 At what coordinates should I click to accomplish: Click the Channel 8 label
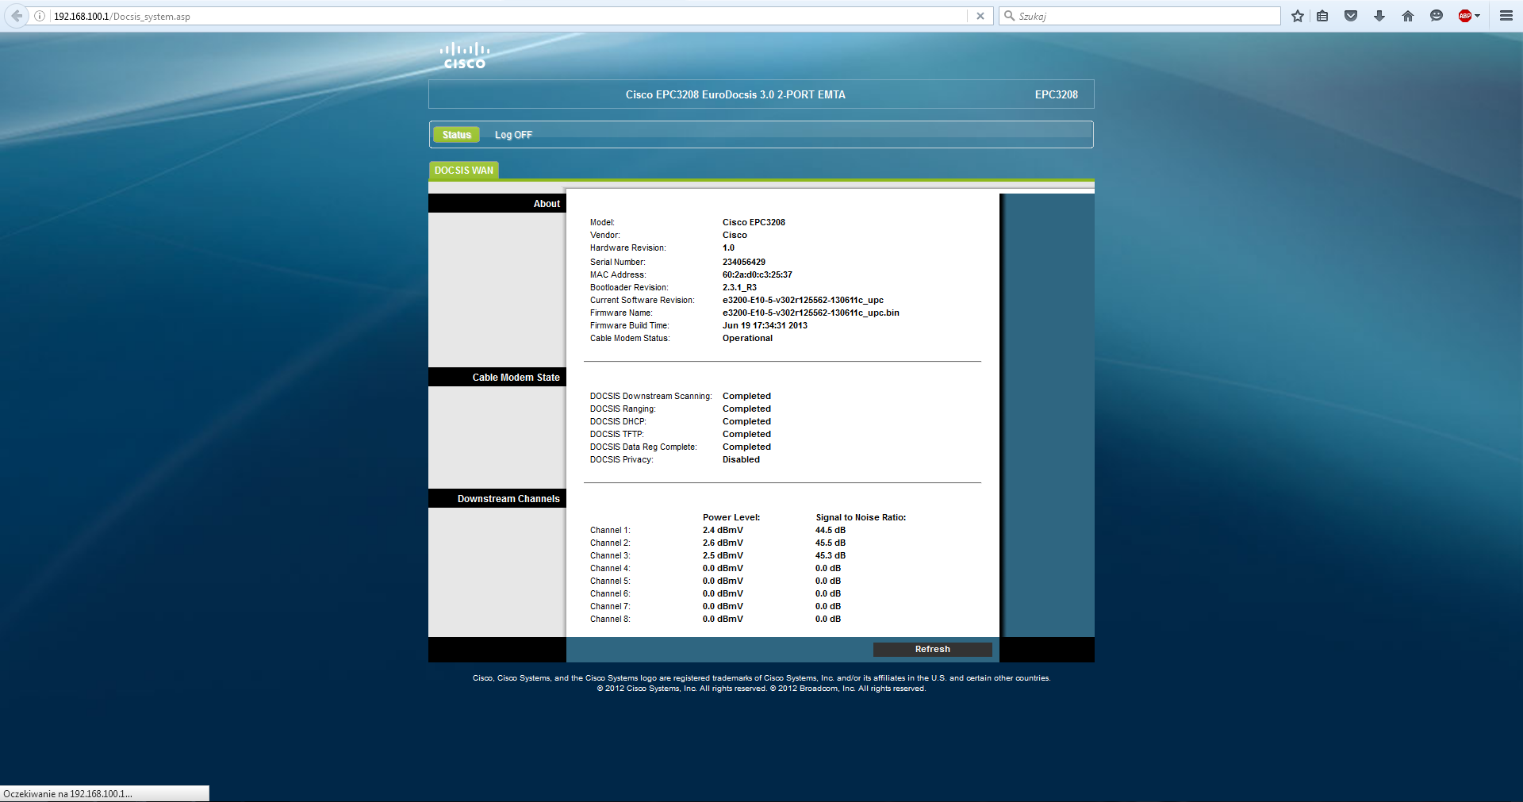pyautogui.click(x=610, y=620)
